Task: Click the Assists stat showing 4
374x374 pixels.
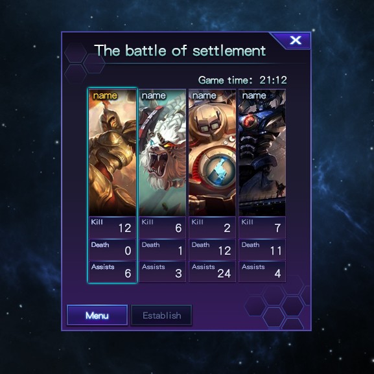Action: tap(262, 272)
